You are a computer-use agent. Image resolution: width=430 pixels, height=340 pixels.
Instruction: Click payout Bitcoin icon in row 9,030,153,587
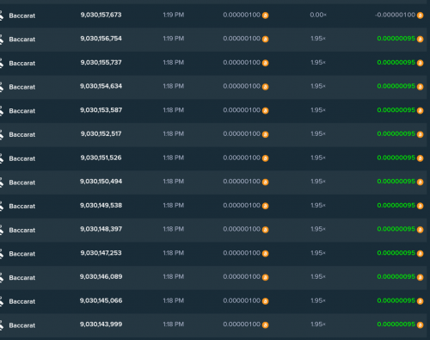pos(420,111)
